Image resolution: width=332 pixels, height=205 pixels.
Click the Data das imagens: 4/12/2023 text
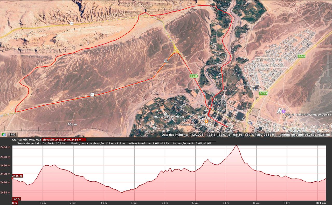point(183,134)
